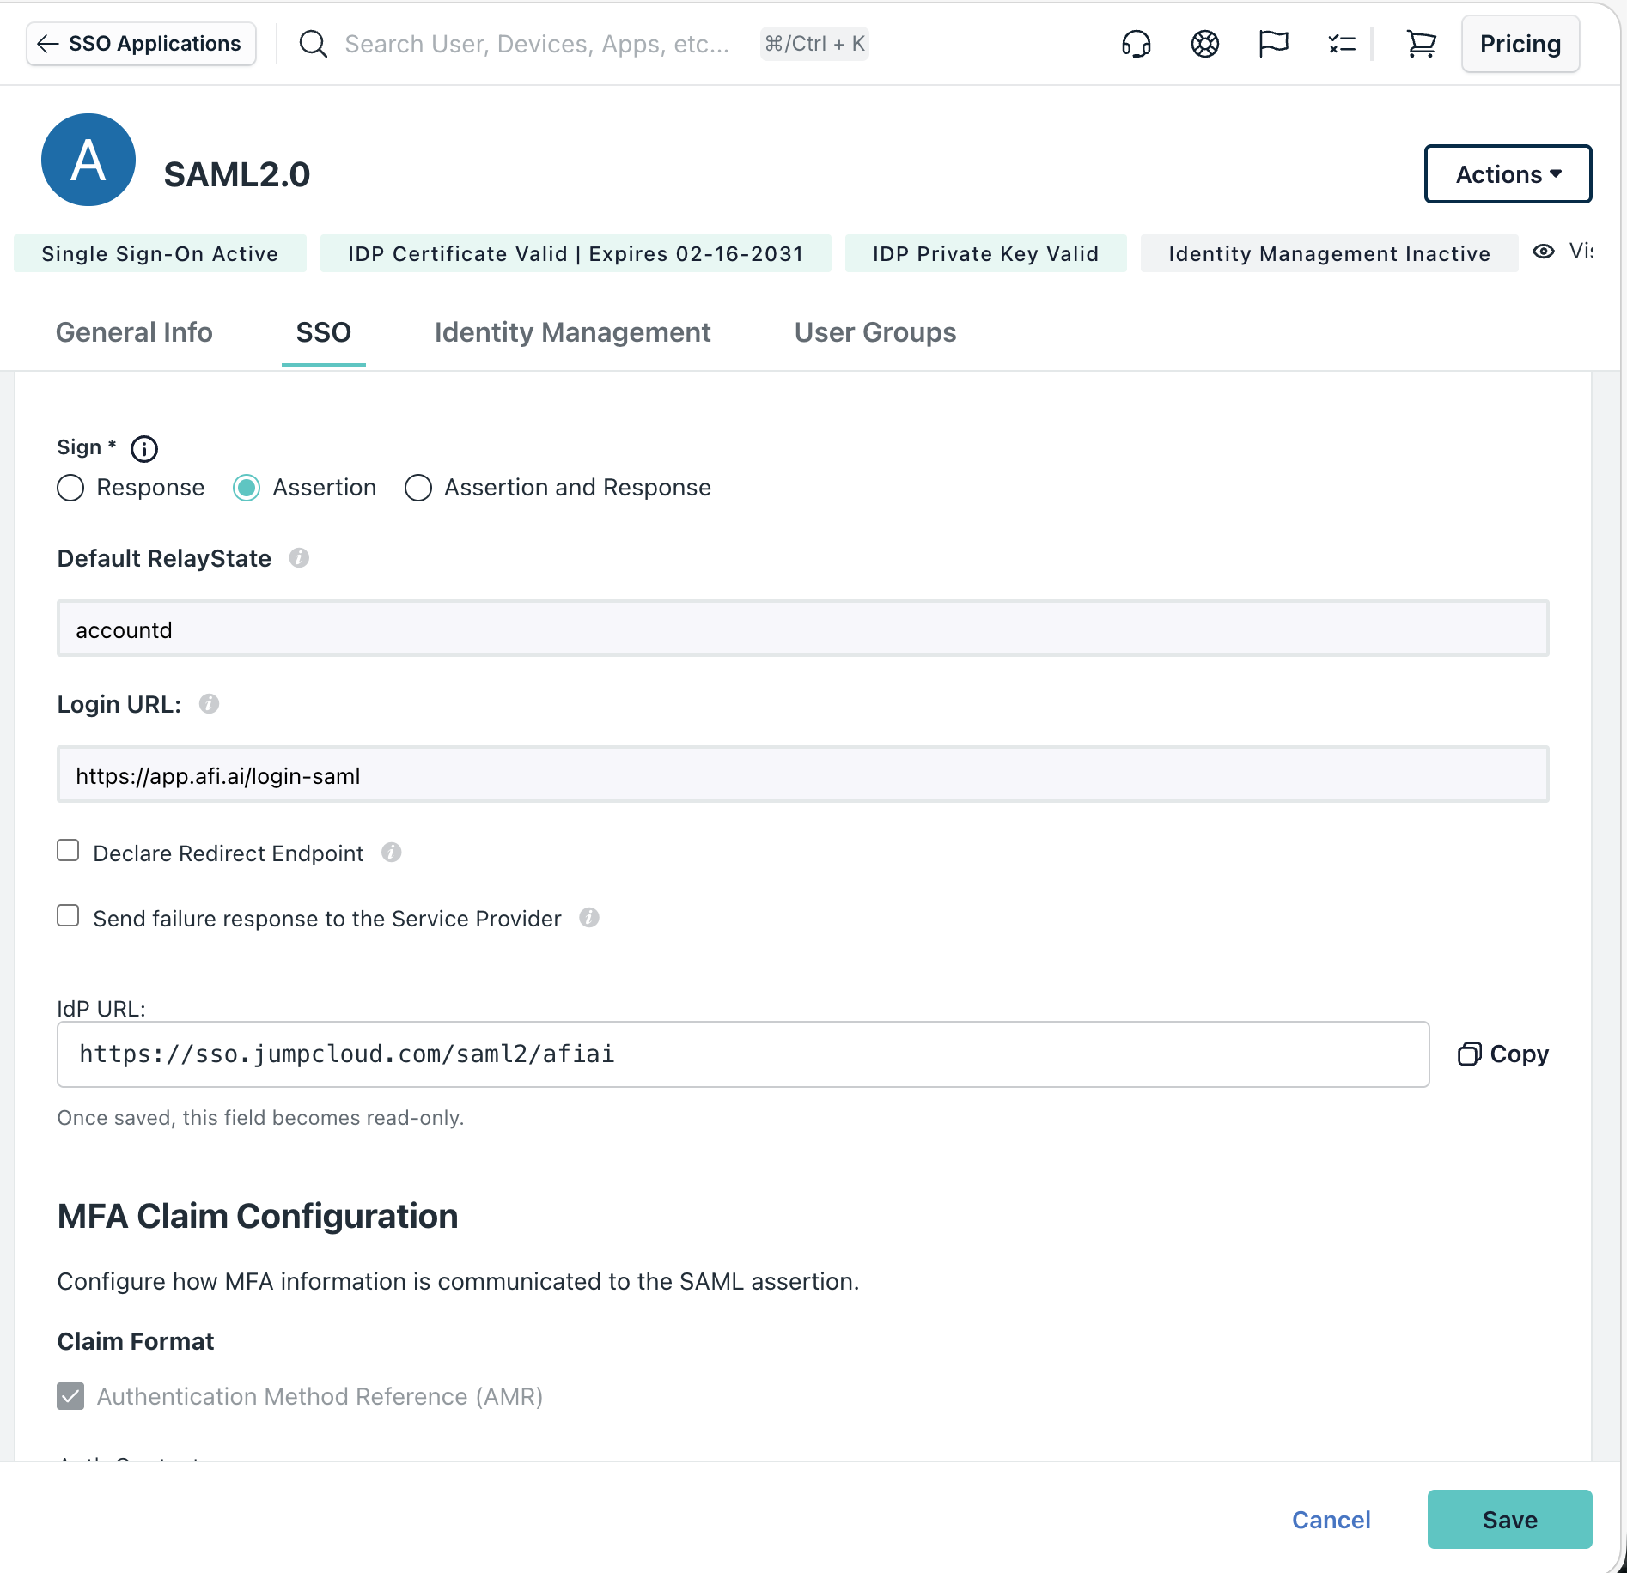The width and height of the screenshot is (1627, 1573).
Task: Enable Declare Redirect Endpoint checkbox
Action: coord(68,851)
